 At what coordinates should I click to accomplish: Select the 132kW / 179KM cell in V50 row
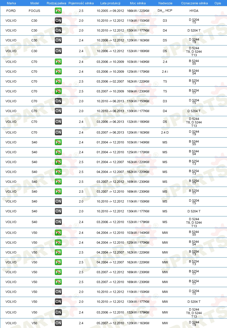coord(138,312)
